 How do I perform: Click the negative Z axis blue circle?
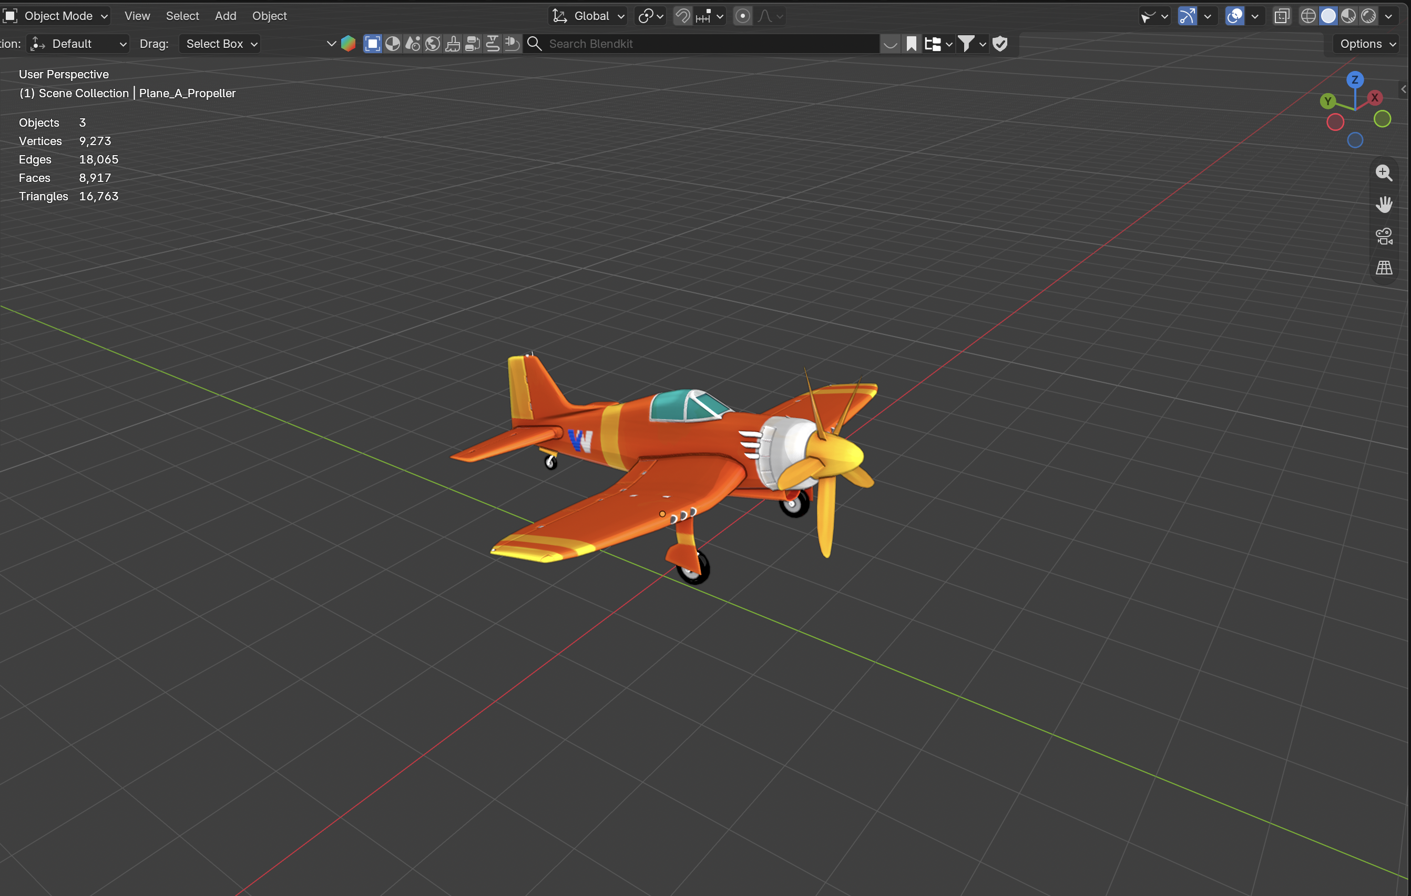point(1355,140)
